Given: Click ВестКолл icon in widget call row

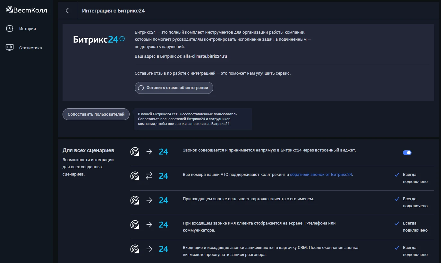Looking at the screenshot, I should (x=135, y=152).
